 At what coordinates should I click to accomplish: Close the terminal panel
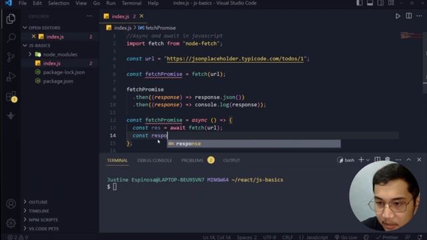pyautogui.click(x=419, y=160)
